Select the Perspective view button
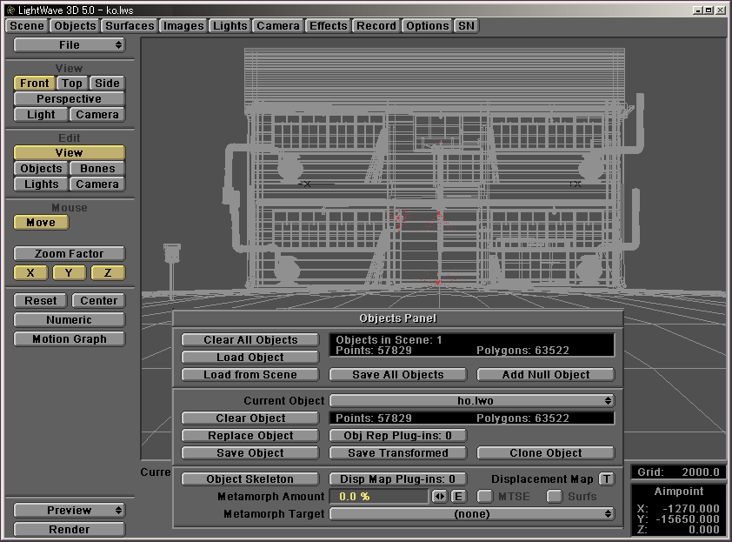 click(70, 99)
